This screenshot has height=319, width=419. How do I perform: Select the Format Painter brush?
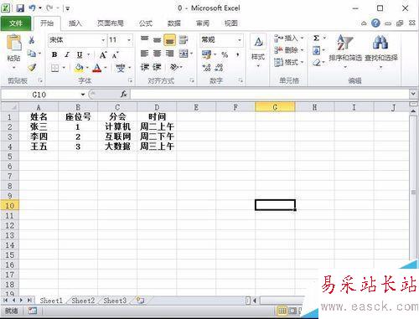pyautogui.click(x=32, y=67)
